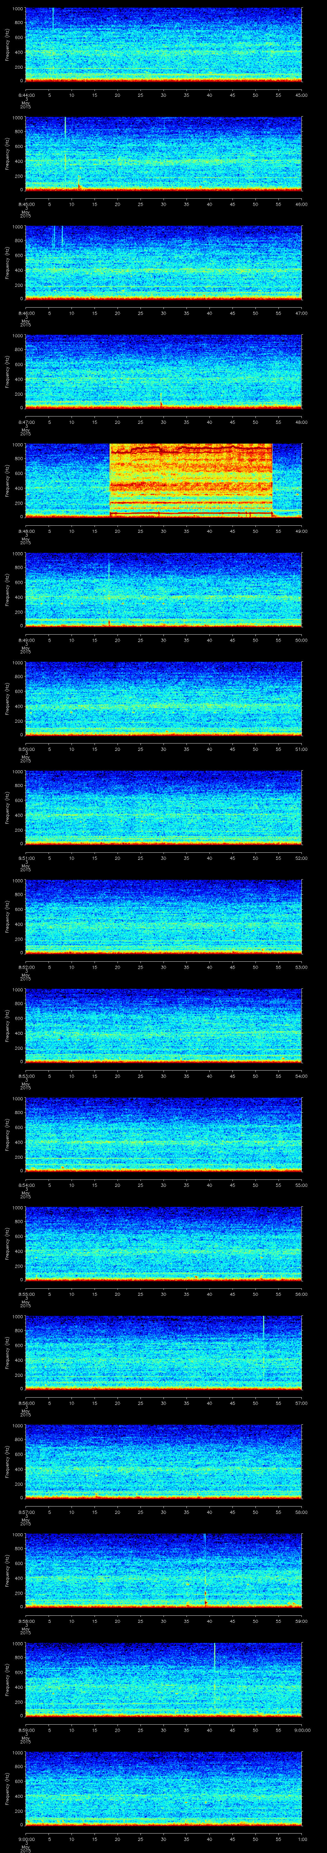Image resolution: width=327 pixels, height=1853 pixels.
Task: Click the Frequency (Hz) axis label of the 8:44:00 panel
Action: pos(7,45)
